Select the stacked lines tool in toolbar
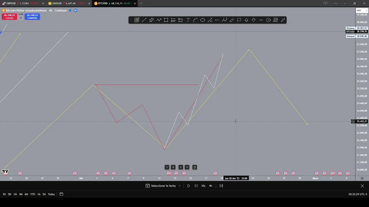369x207 pixels. point(276,20)
